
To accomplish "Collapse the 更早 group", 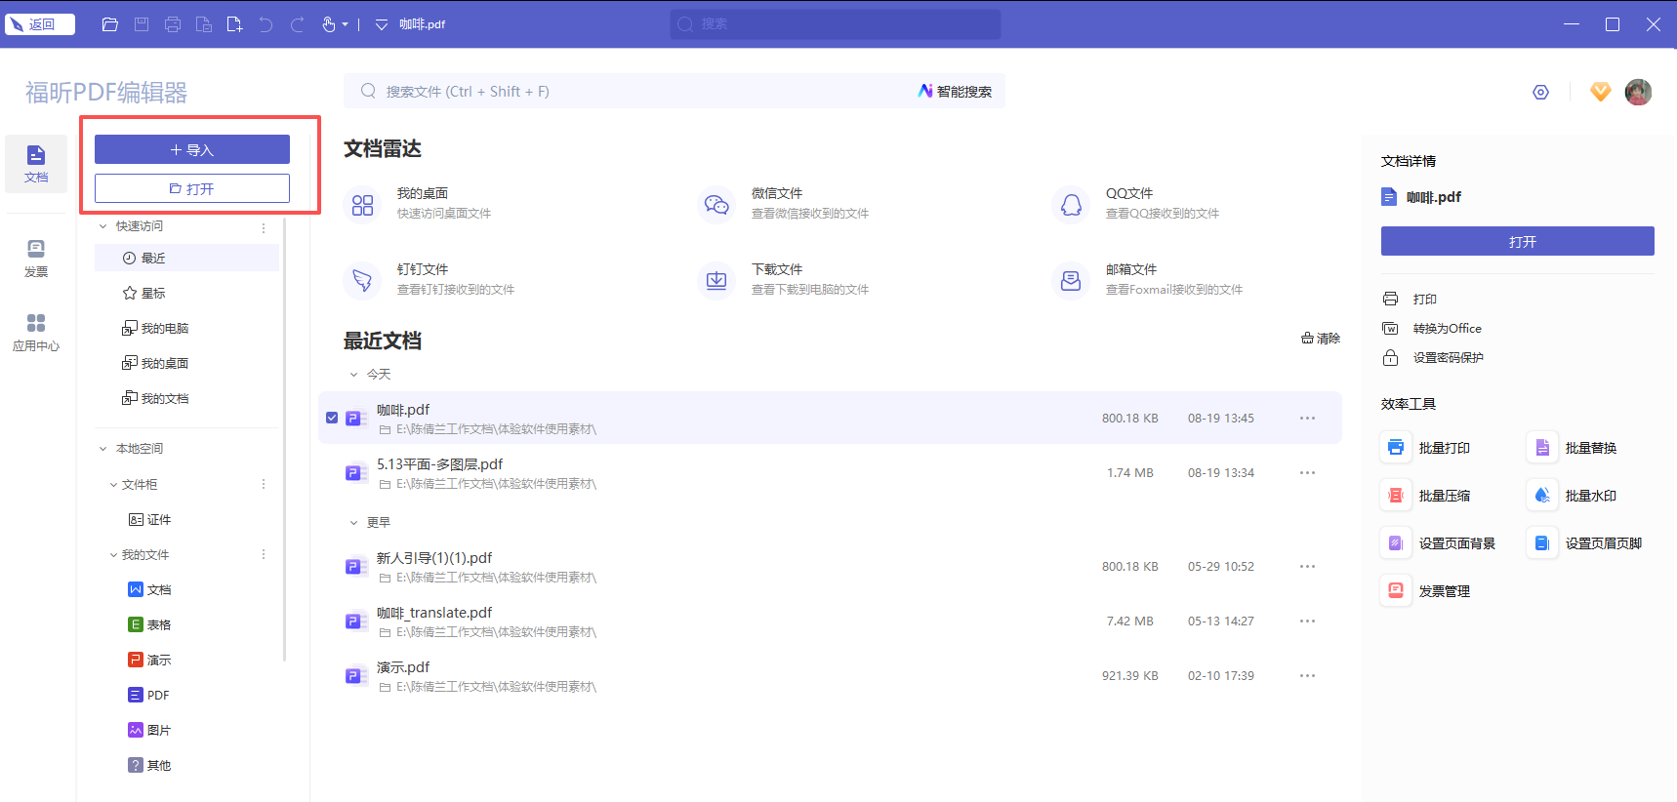I will click(x=353, y=523).
